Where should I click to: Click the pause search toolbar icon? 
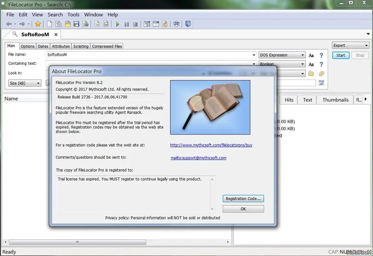coord(126,24)
